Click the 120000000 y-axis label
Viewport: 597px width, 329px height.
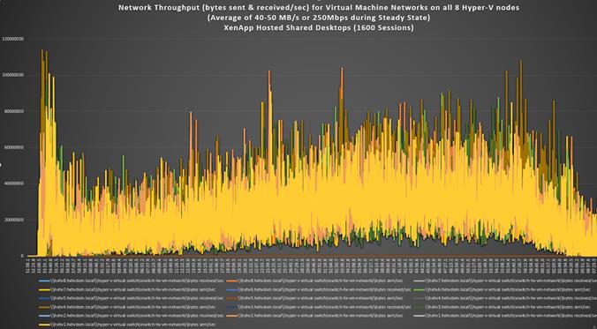pyautogui.click(x=13, y=39)
